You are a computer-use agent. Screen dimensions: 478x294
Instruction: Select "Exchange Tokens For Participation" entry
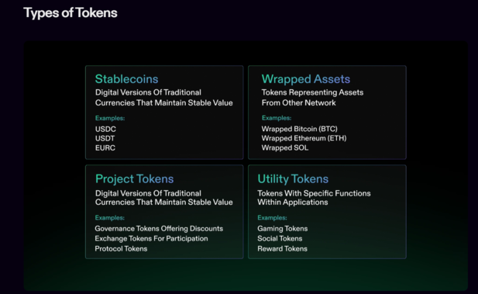[x=151, y=238]
